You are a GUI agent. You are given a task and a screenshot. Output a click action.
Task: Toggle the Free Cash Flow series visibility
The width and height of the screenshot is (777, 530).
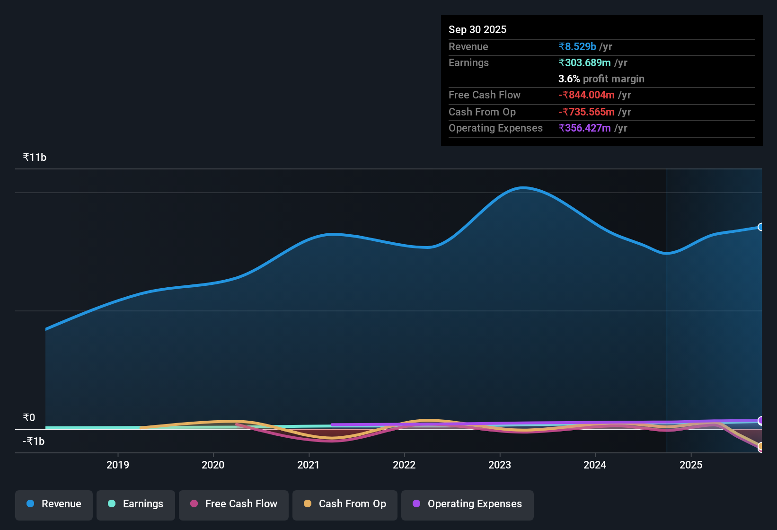pos(233,504)
